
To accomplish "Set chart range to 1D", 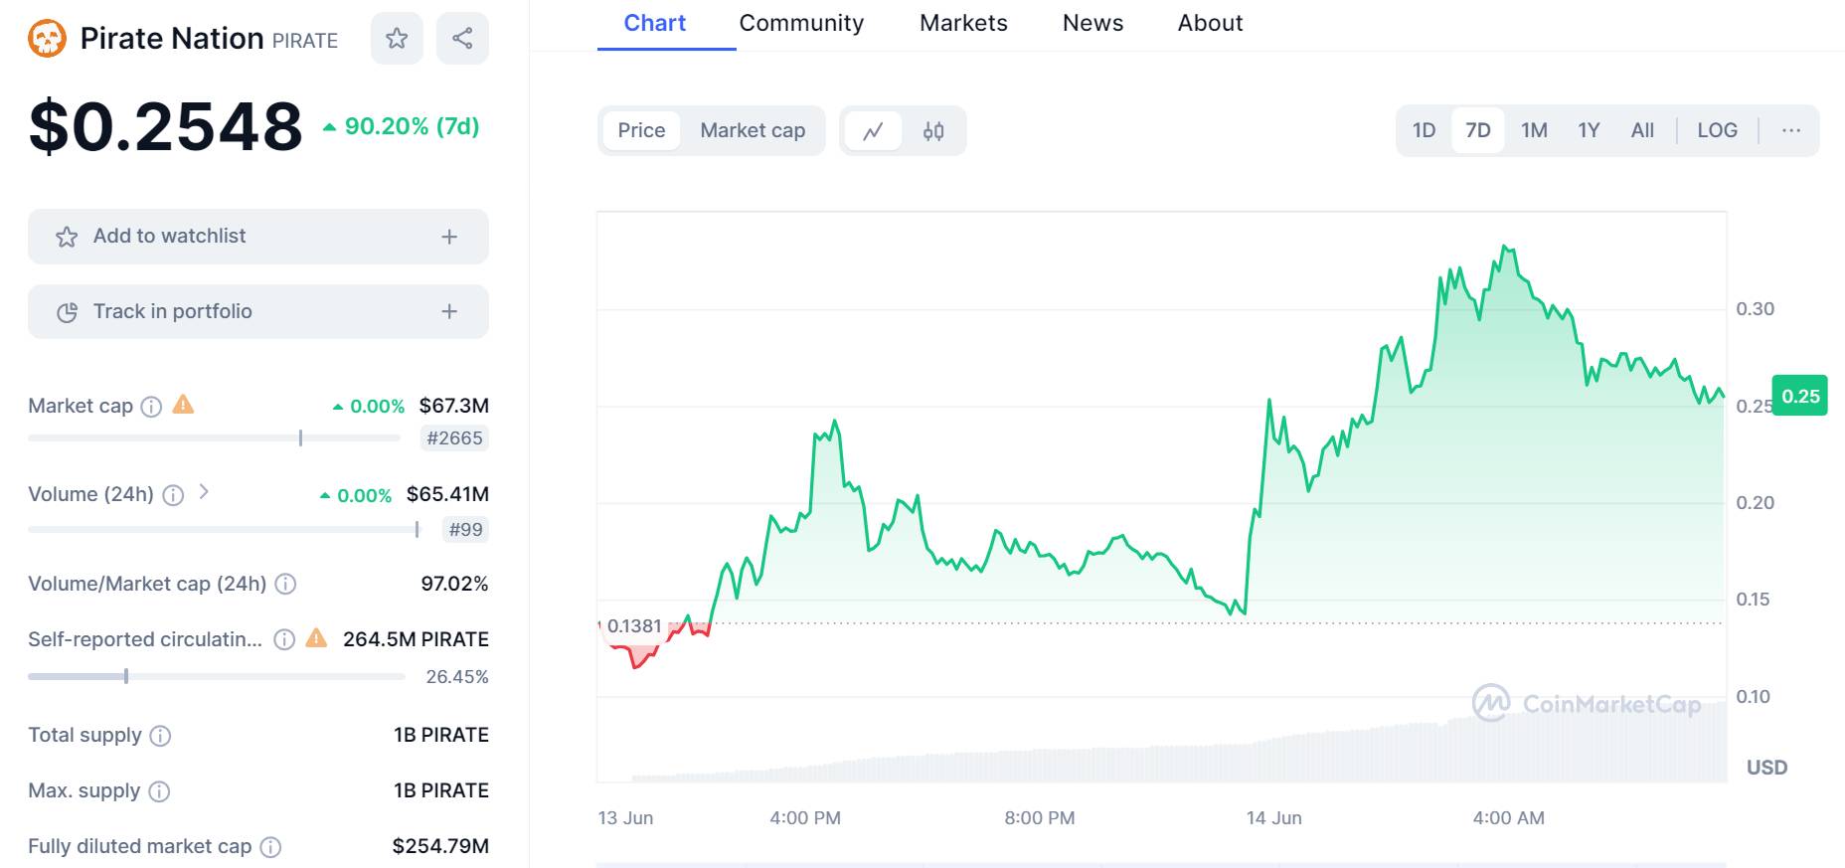I will pyautogui.click(x=1424, y=130).
